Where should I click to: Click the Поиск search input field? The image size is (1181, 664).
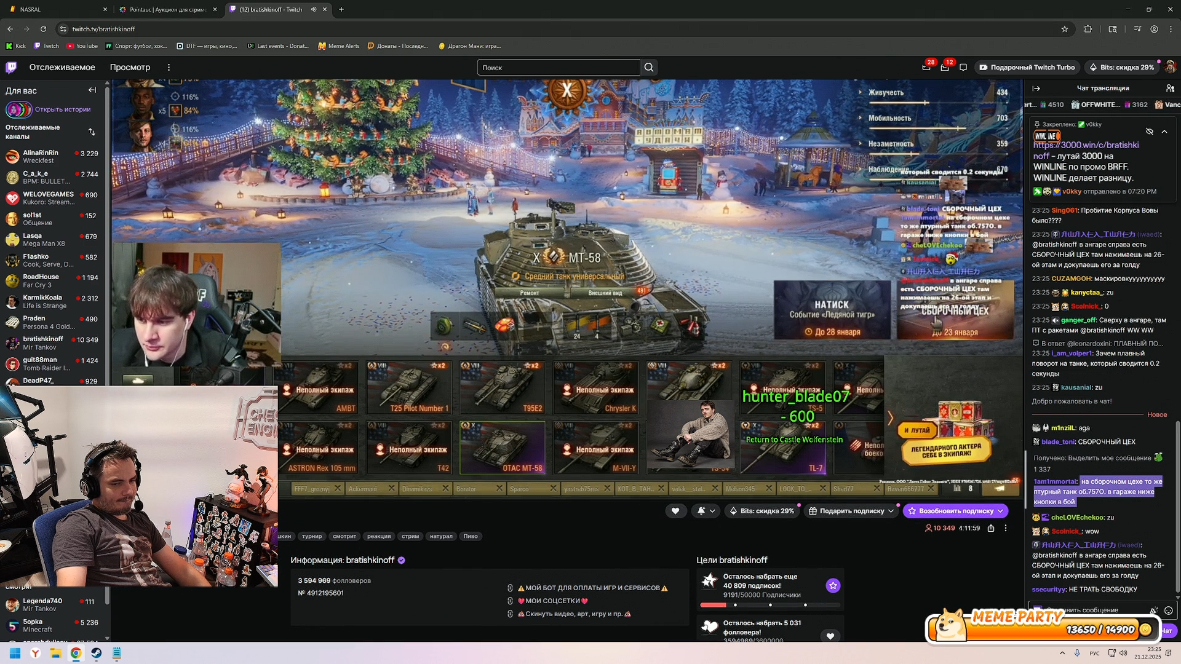[558, 68]
